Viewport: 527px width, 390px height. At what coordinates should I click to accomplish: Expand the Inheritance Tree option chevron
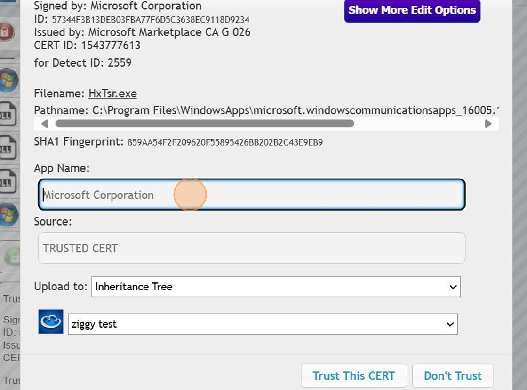[x=453, y=287]
